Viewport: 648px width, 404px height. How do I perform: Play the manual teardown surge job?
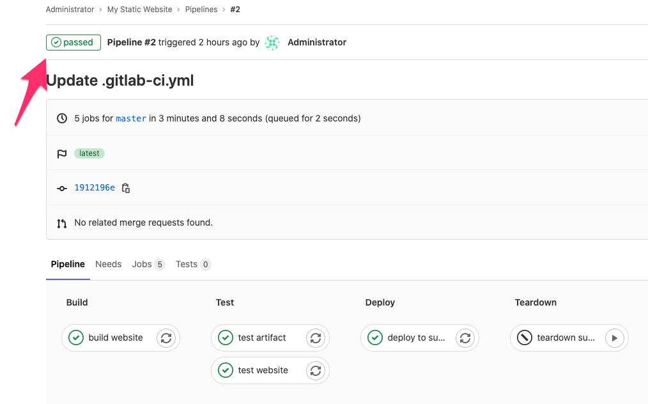point(615,338)
